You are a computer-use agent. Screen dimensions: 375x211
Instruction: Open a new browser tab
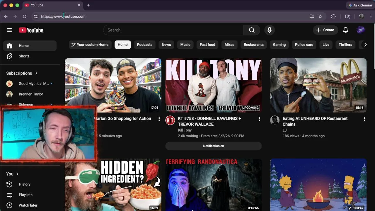[x=88, y=5]
